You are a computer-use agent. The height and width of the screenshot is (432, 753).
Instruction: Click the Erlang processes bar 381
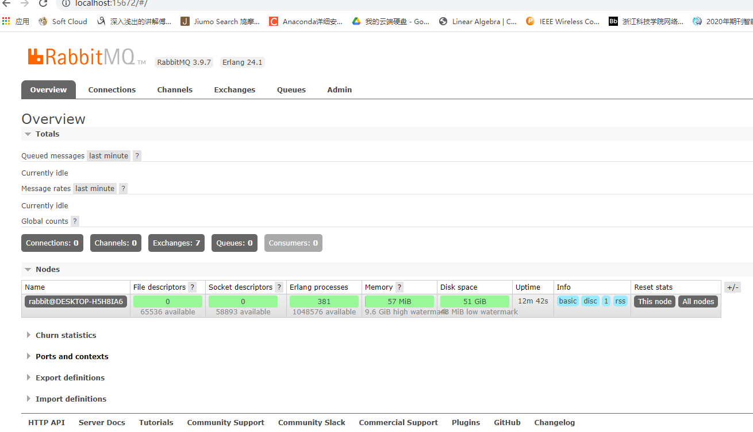[x=324, y=301]
